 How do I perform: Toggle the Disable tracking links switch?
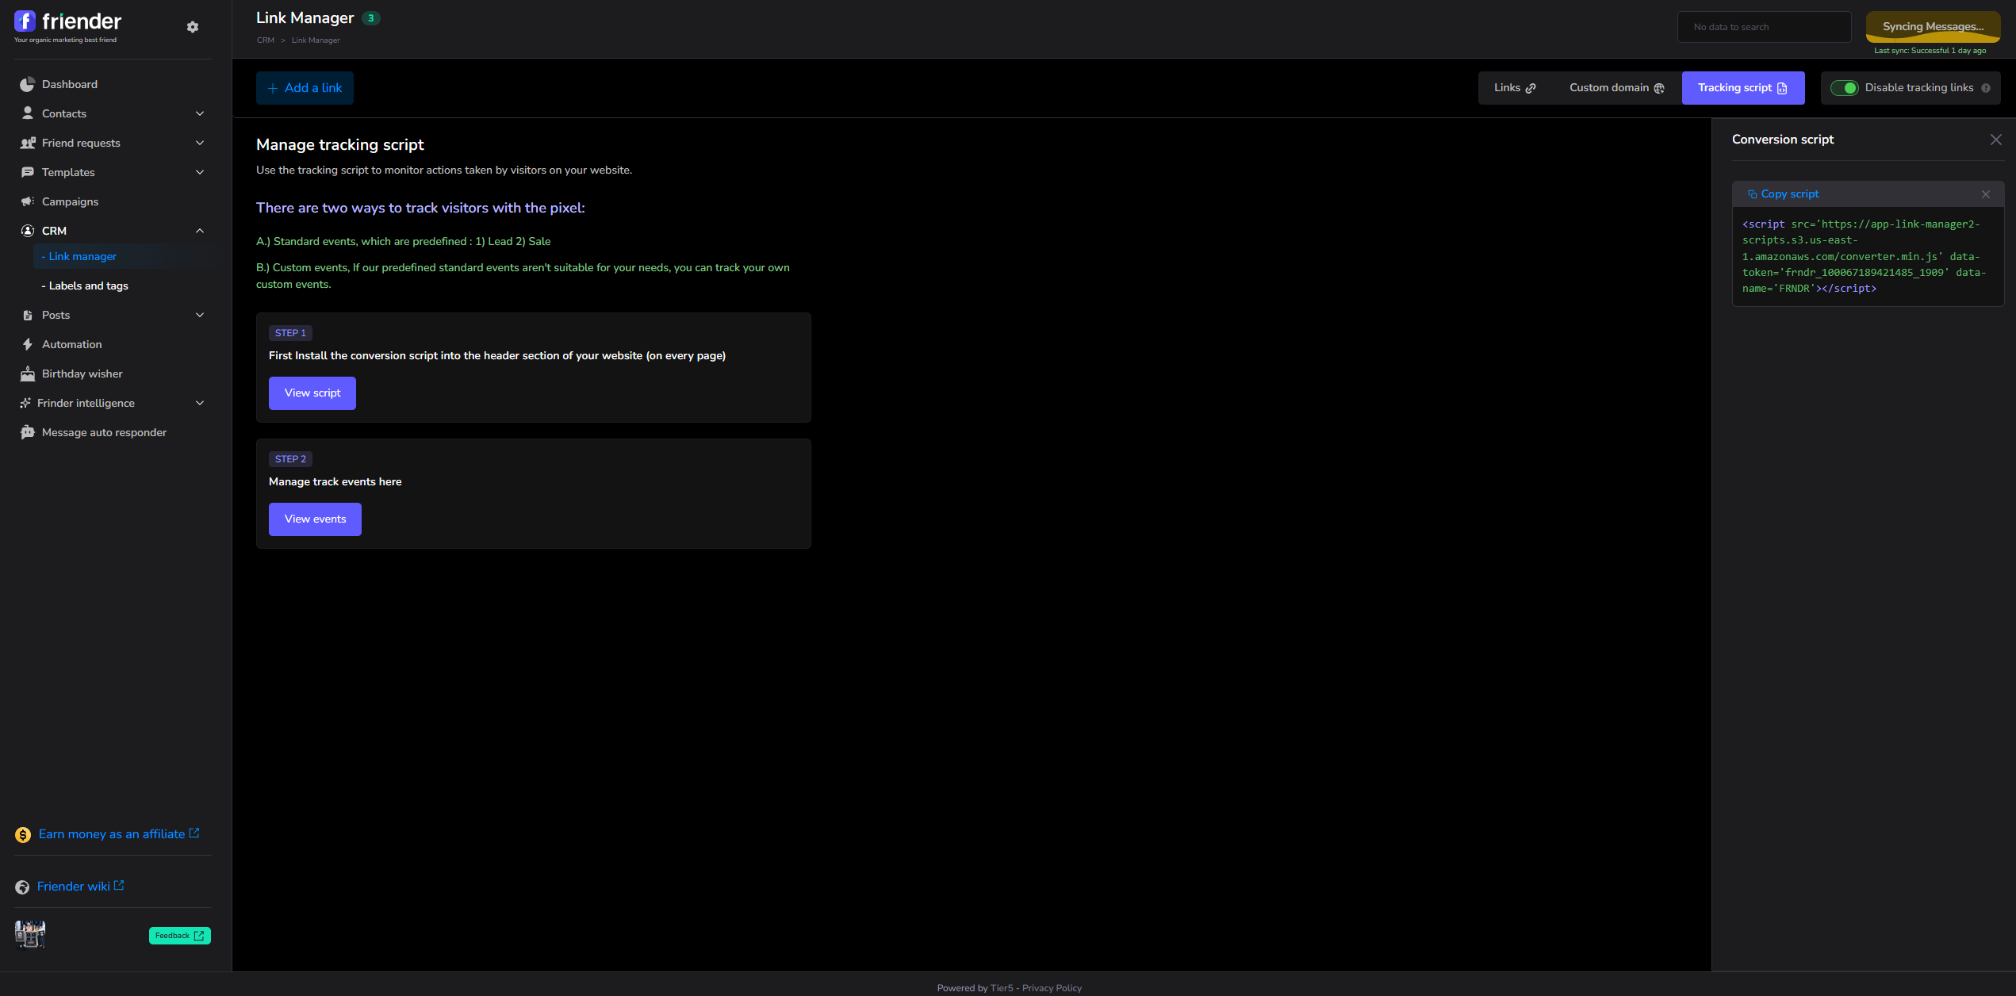[1844, 88]
